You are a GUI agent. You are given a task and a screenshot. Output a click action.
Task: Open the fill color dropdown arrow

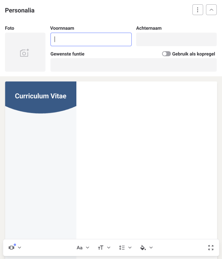coord(151,248)
